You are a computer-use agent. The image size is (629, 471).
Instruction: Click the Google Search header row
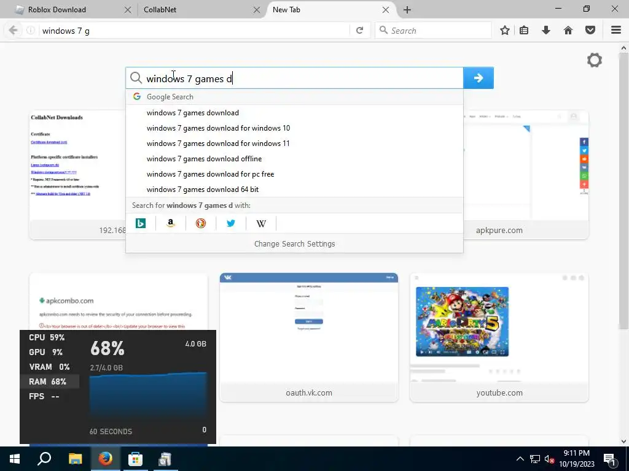pos(294,97)
